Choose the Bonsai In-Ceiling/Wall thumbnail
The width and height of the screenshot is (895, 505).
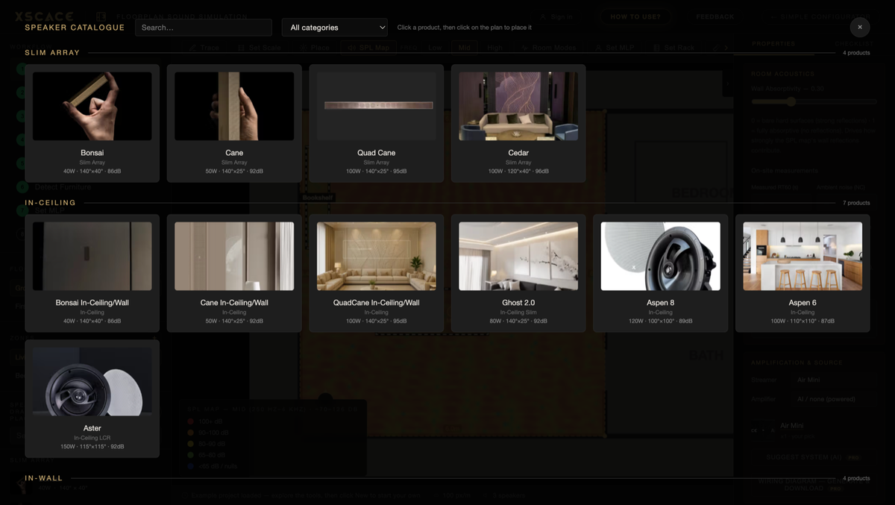[x=92, y=256]
